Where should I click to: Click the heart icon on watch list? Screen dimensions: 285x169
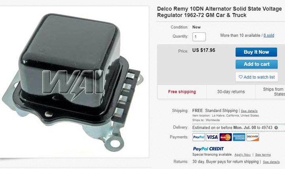click(x=241, y=77)
